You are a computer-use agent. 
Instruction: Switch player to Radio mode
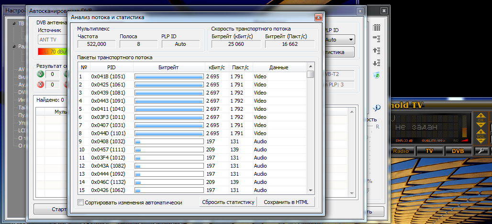[401, 151]
